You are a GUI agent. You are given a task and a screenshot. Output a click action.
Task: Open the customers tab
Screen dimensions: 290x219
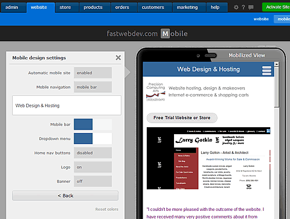coord(155,8)
